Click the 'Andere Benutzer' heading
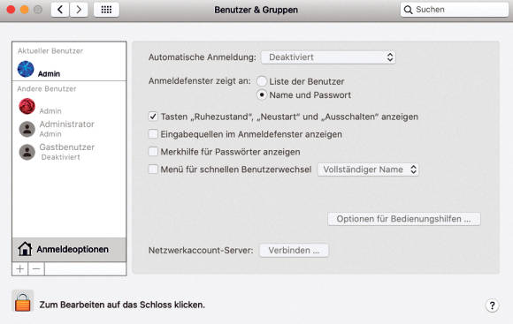This screenshot has height=324, width=513. click(47, 89)
